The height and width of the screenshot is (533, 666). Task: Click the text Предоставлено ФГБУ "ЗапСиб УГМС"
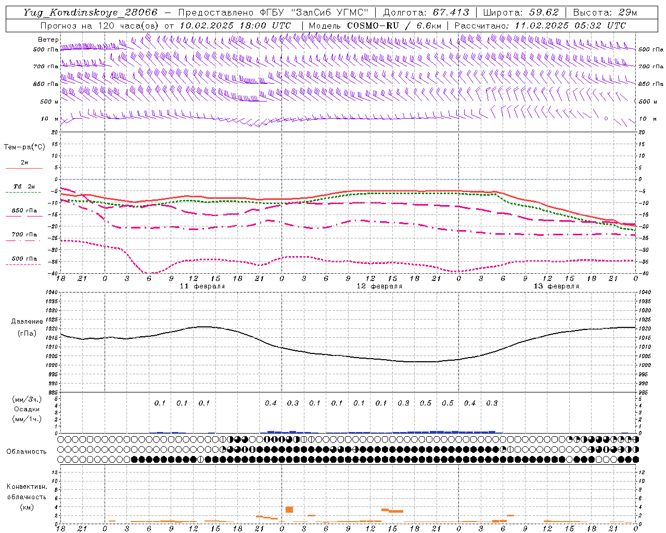[274, 12]
